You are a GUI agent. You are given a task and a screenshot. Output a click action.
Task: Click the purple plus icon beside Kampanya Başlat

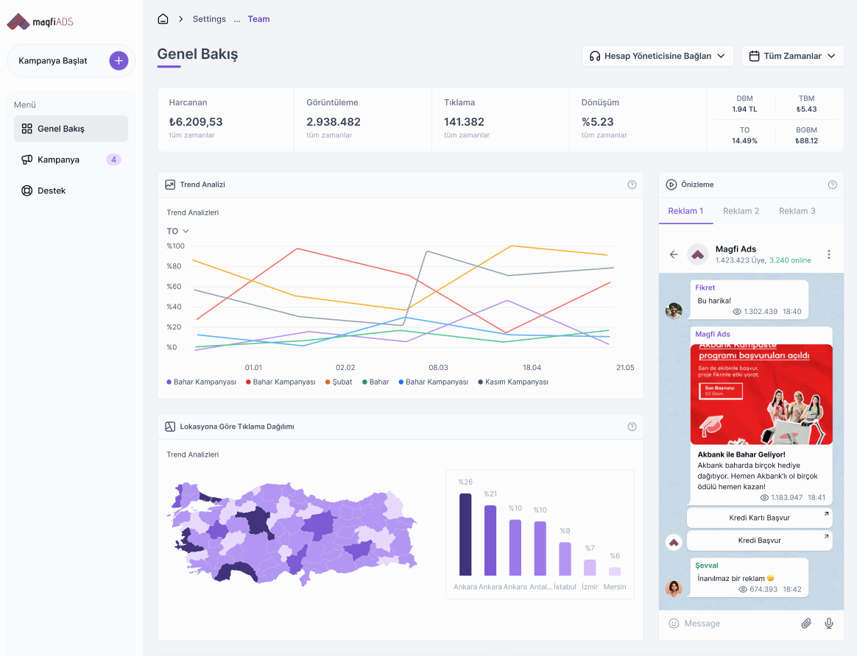(119, 61)
